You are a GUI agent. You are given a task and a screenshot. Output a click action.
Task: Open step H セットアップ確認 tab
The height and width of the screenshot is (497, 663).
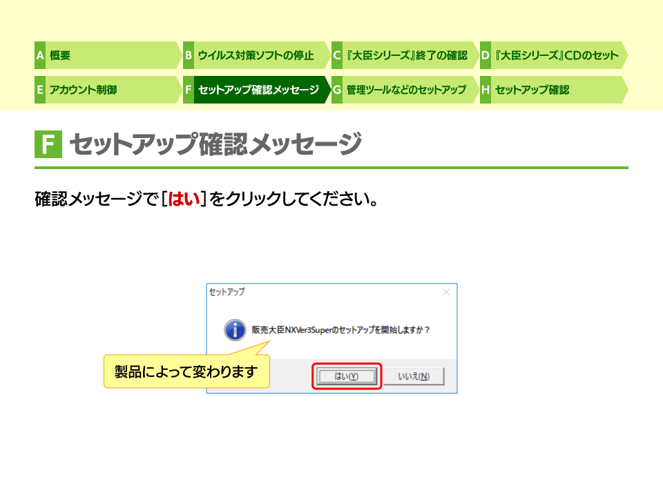pos(554,90)
